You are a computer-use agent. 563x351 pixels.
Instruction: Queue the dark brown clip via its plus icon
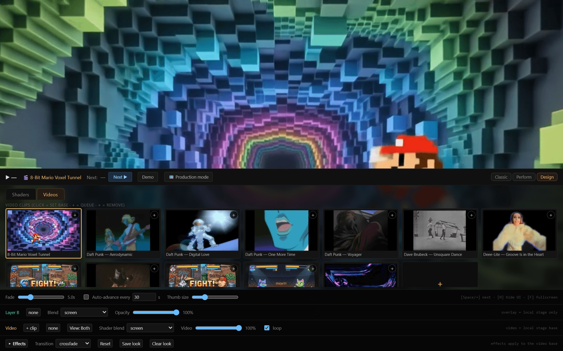click(x=154, y=269)
